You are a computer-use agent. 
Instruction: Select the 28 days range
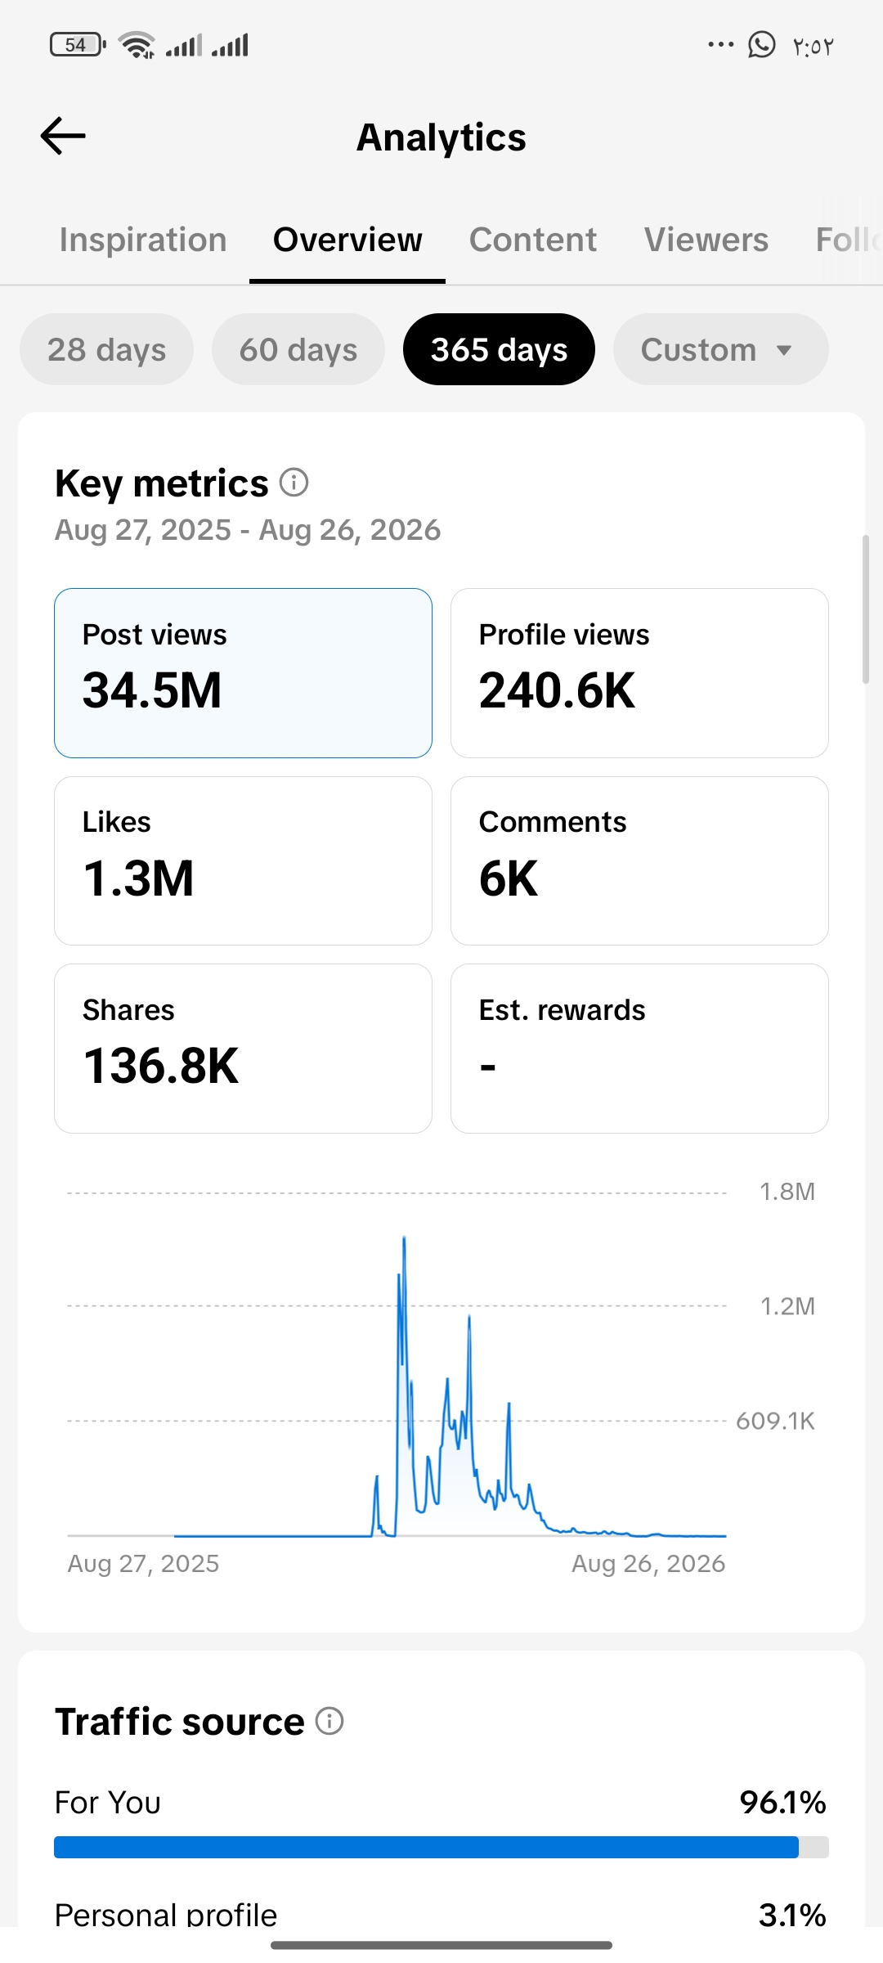[x=106, y=349]
